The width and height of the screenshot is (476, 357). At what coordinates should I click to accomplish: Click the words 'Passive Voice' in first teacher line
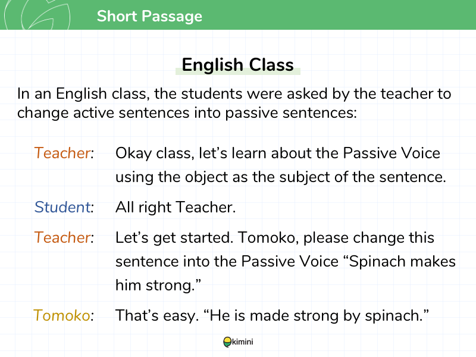click(x=392, y=153)
